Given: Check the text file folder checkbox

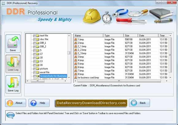Looking at the screenshot, I should pyautogui.click(x=34, y=36).
